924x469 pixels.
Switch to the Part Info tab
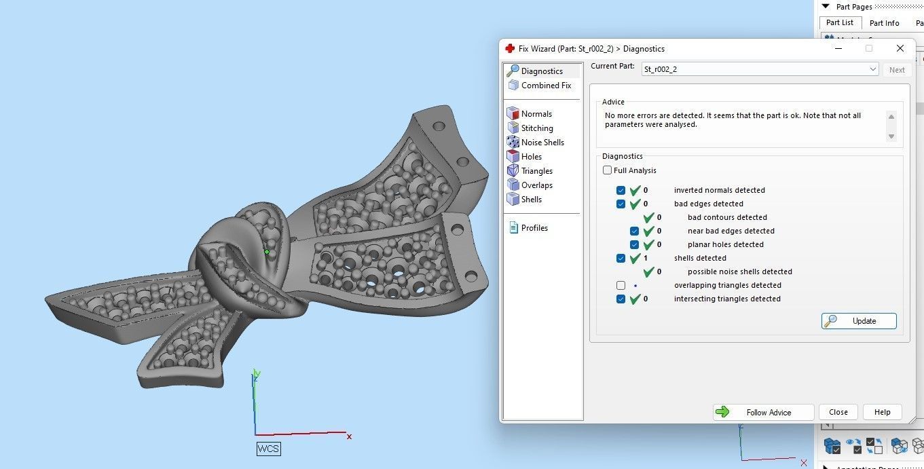884,23
